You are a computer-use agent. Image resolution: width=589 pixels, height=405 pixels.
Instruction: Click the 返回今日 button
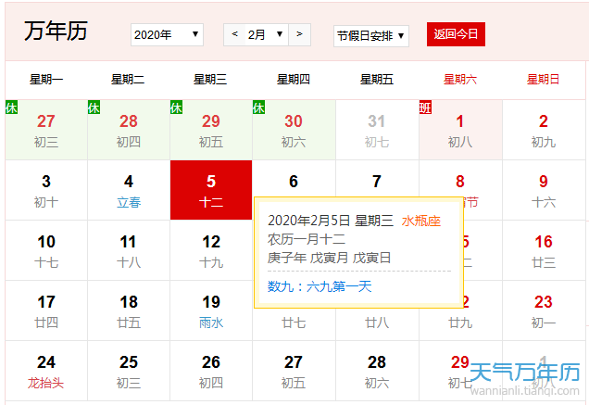(456, 34)
